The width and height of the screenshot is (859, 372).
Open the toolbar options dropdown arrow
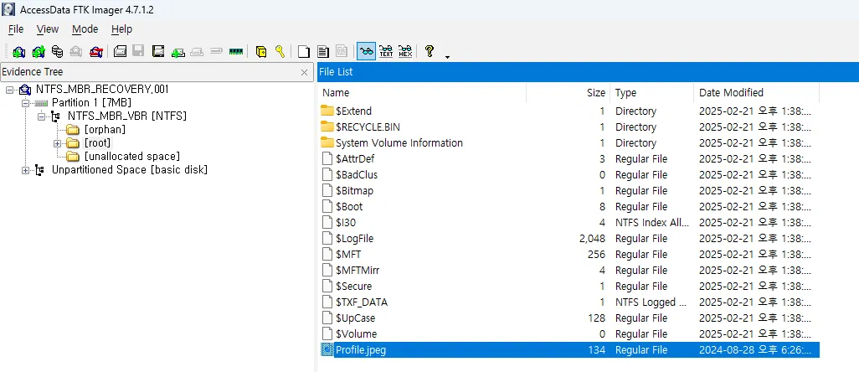point(447,57)
